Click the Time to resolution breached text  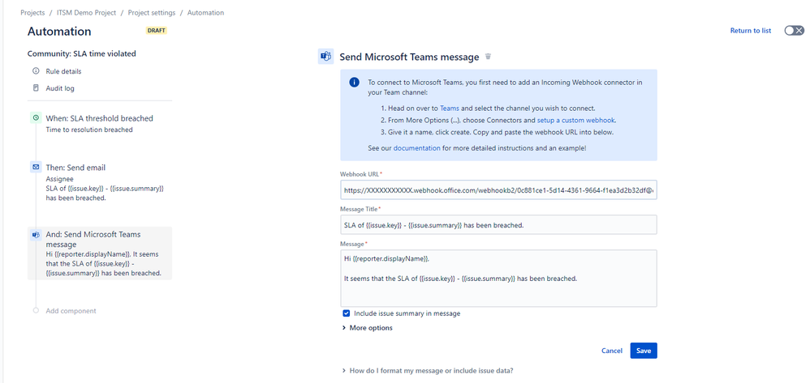[x=89, y=130]
